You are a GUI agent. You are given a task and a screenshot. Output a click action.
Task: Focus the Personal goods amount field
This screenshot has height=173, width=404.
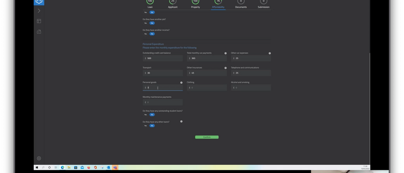[162, 88]
